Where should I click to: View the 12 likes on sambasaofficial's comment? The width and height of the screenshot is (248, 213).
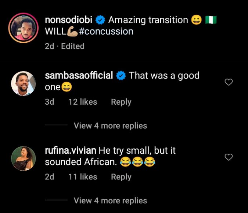click(83, 102)
